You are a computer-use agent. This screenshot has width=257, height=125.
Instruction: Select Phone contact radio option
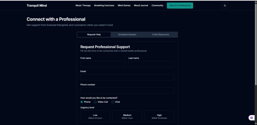[82, 102]
